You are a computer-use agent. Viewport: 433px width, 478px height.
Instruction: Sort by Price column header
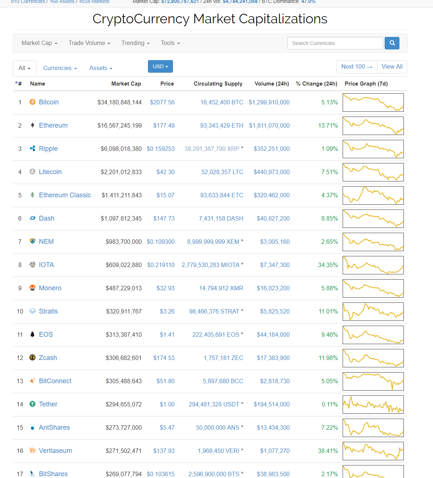point(167,84)
